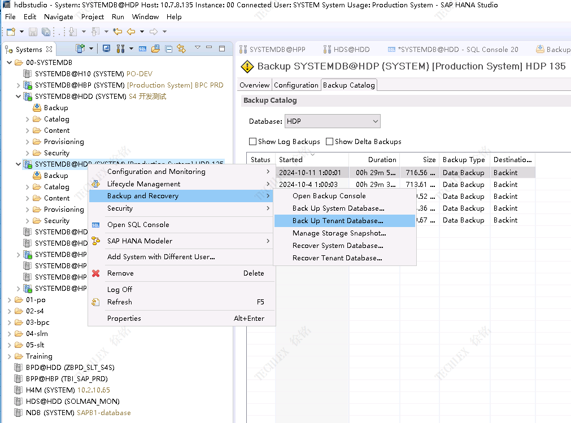Collapse the 00-SYSTEMDB folder node
Screen dimensions: 571x423
point(10,63)
